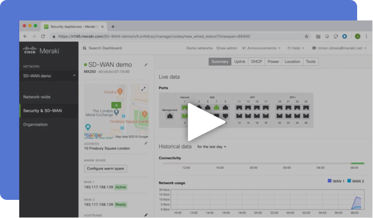
Task: Switch to the DHCP tab
Action: [256, 61]
